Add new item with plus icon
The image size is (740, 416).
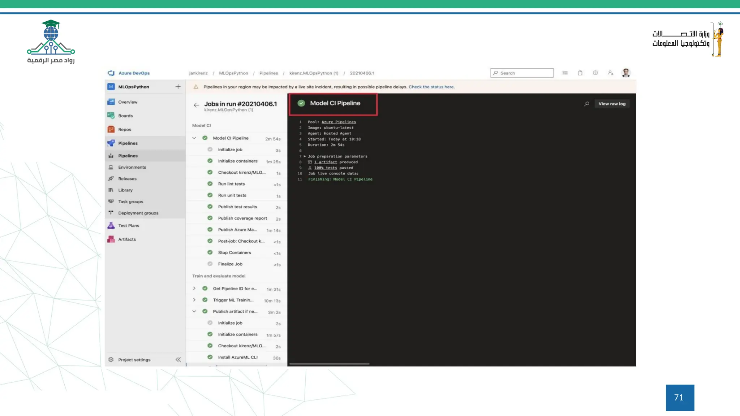tap(178, 87)
